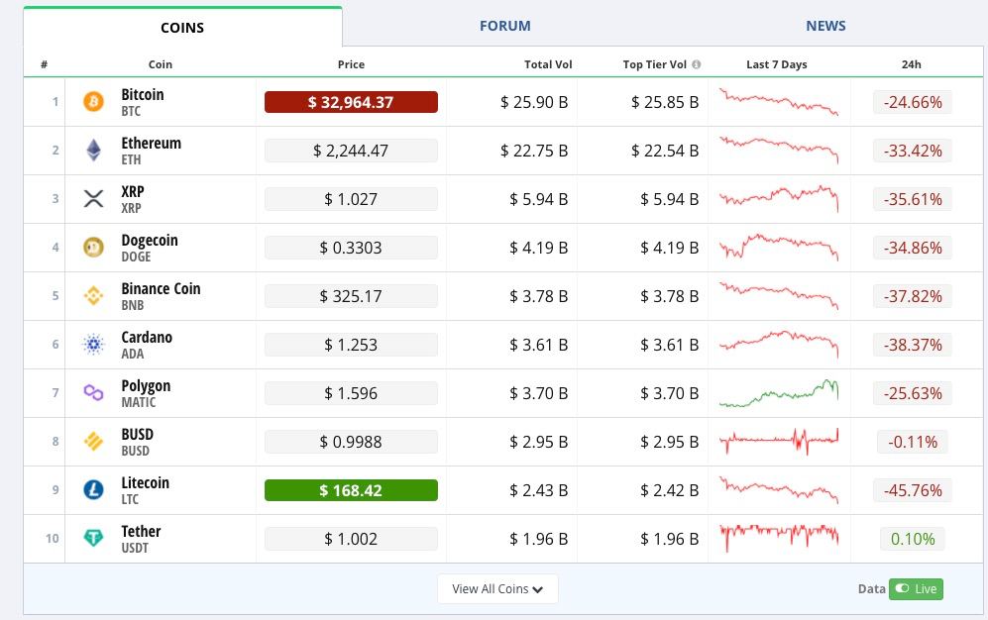988x620 pixels.
Task: Click Litecoin's -45.76% change badge
Action: (913, 490)
